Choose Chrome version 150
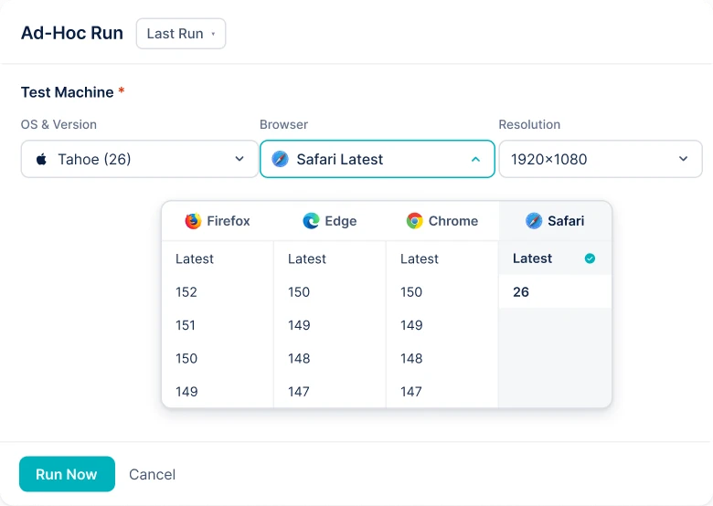 [442, 292]
